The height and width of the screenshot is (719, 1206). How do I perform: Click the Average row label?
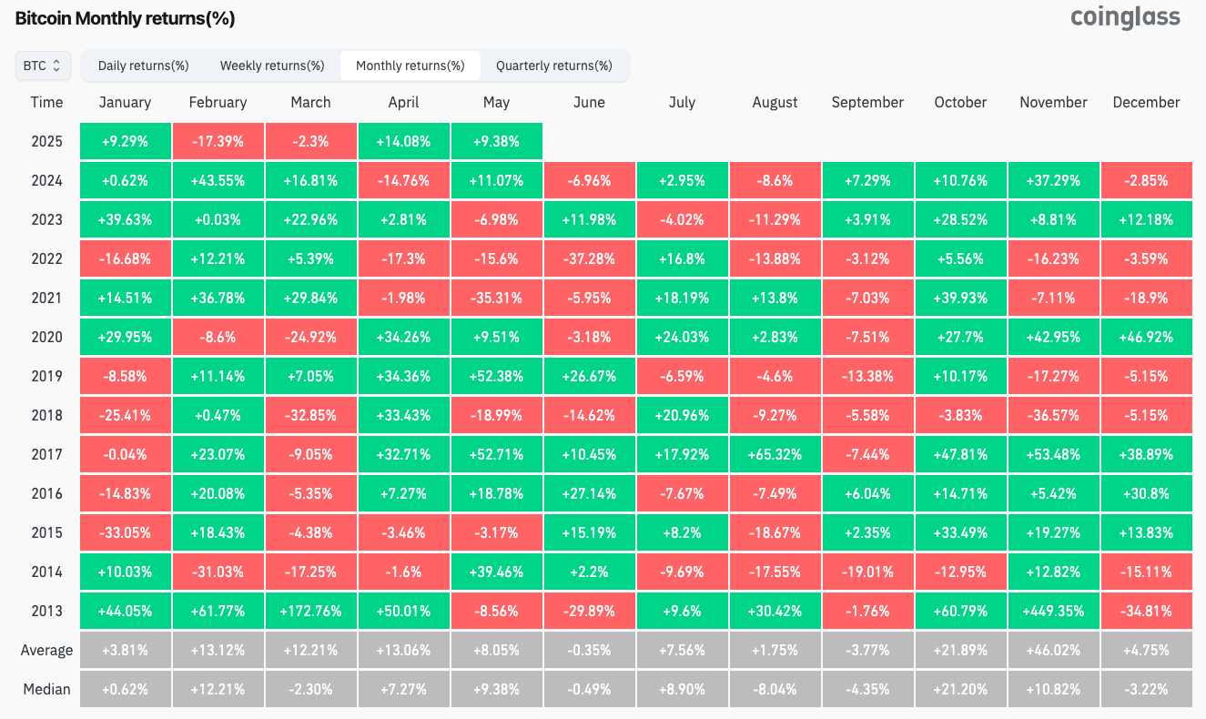pos(46,650)
